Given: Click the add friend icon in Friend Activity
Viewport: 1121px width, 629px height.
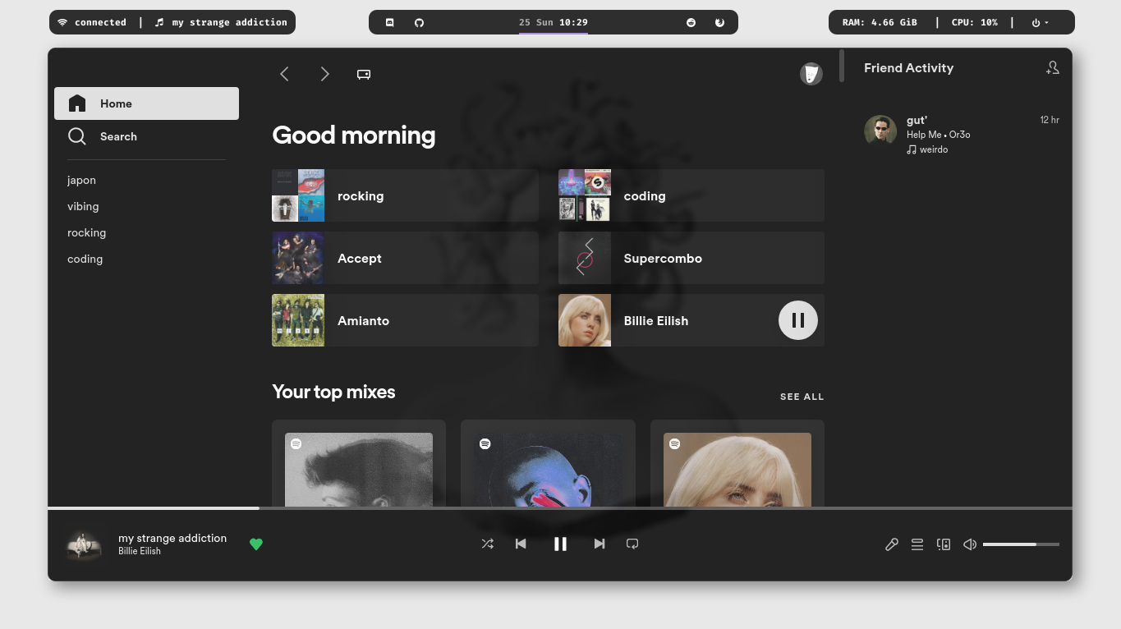Looking at the screenshot, I should (x=1052, y=68).
